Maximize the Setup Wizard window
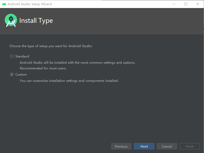The image size is (204, 153). (186, 4)
